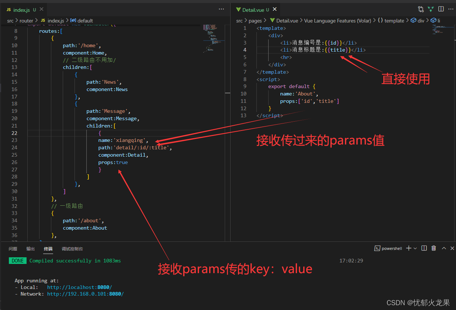The width and height of the screenshot is (456, 310).
Task: Click 'export default {' line in Detail.vue
Action: coord(292,86)
